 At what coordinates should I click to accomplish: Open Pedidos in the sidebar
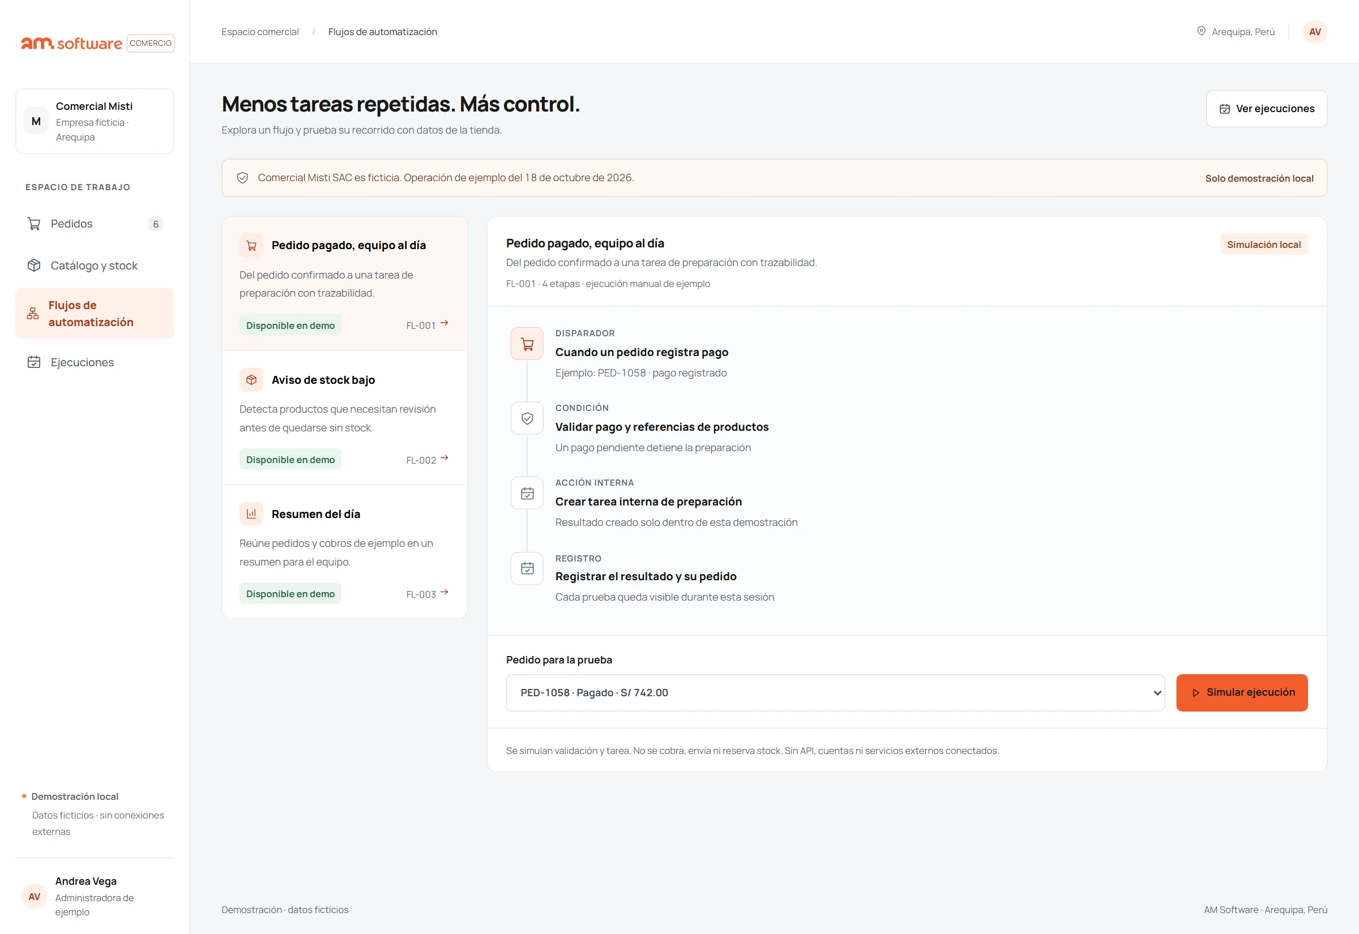tap(94, 224)
